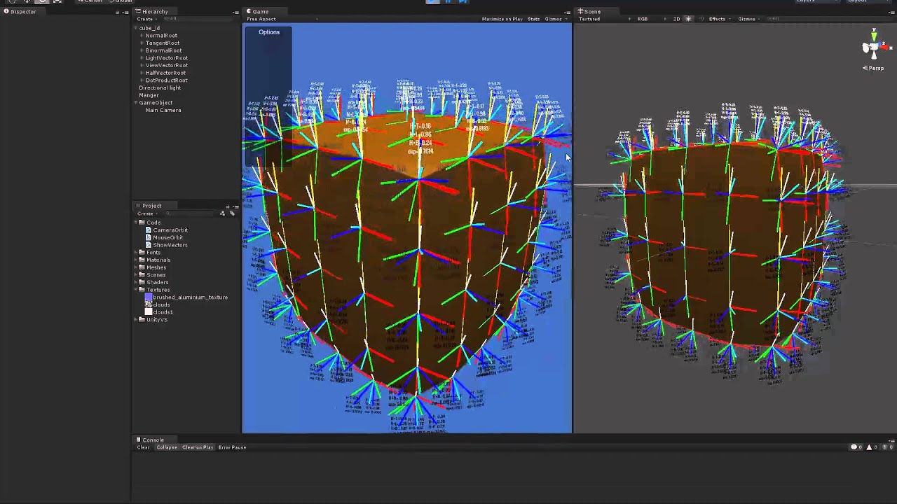The image size is (897, 504).
Task: Select the Manger object in Hierarchy
Action: click(149, 95)
